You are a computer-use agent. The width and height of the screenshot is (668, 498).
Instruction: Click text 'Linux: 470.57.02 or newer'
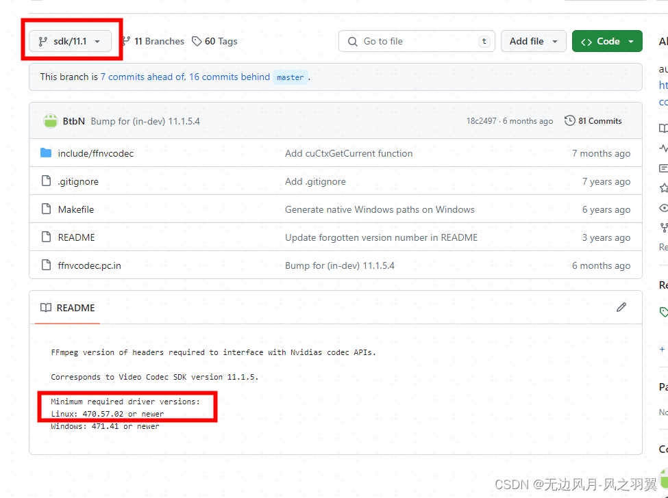point(108,415)
